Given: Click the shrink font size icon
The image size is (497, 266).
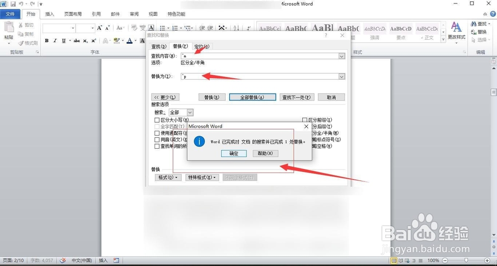Looking at the screenshot, I should 107,28.
